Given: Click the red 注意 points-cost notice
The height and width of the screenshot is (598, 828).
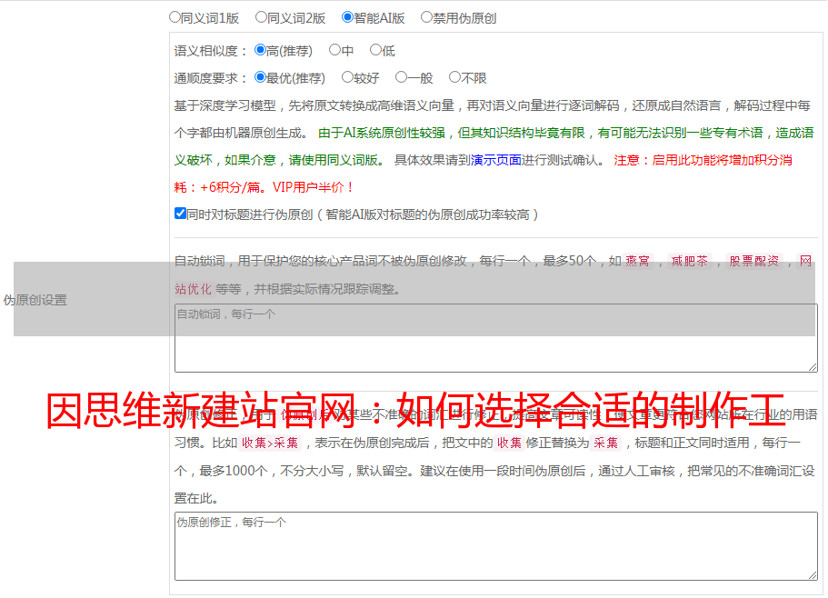Looking at the screenshot, I should (484, 174).
